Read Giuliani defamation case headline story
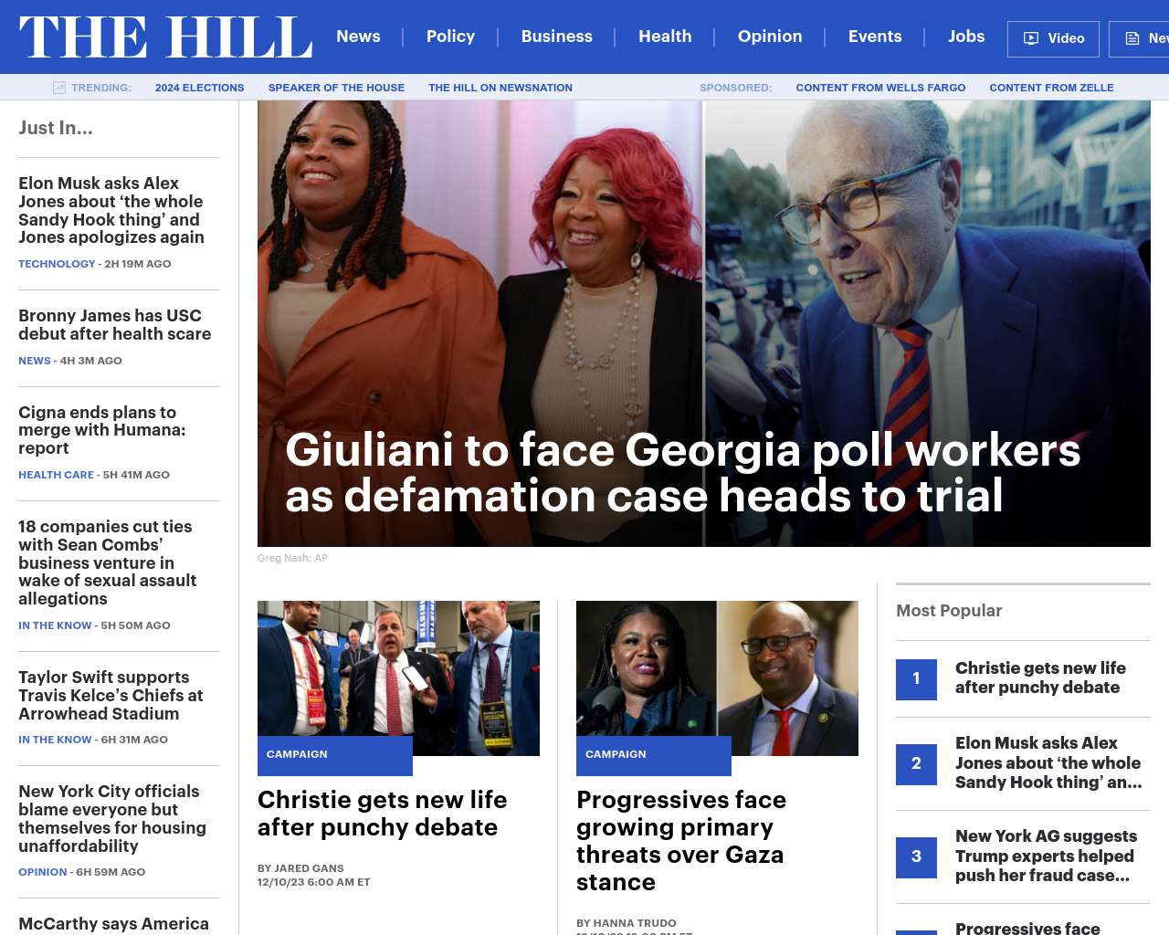Viewport: 1169px width, 935px height. tap(682, 473)
